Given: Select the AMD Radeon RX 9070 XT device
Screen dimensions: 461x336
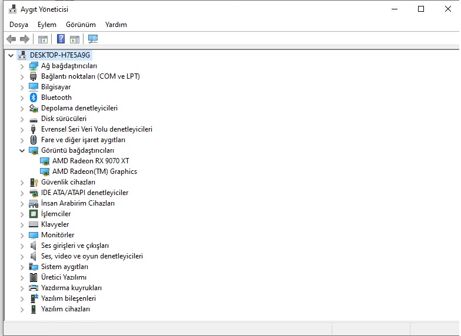Looking at the screenshot, I should (91, 161).
